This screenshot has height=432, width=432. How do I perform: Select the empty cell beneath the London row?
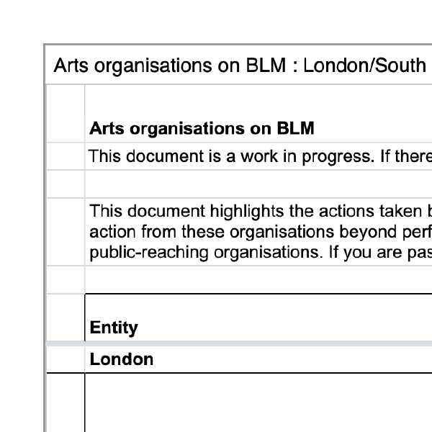(x=258, y=402)
